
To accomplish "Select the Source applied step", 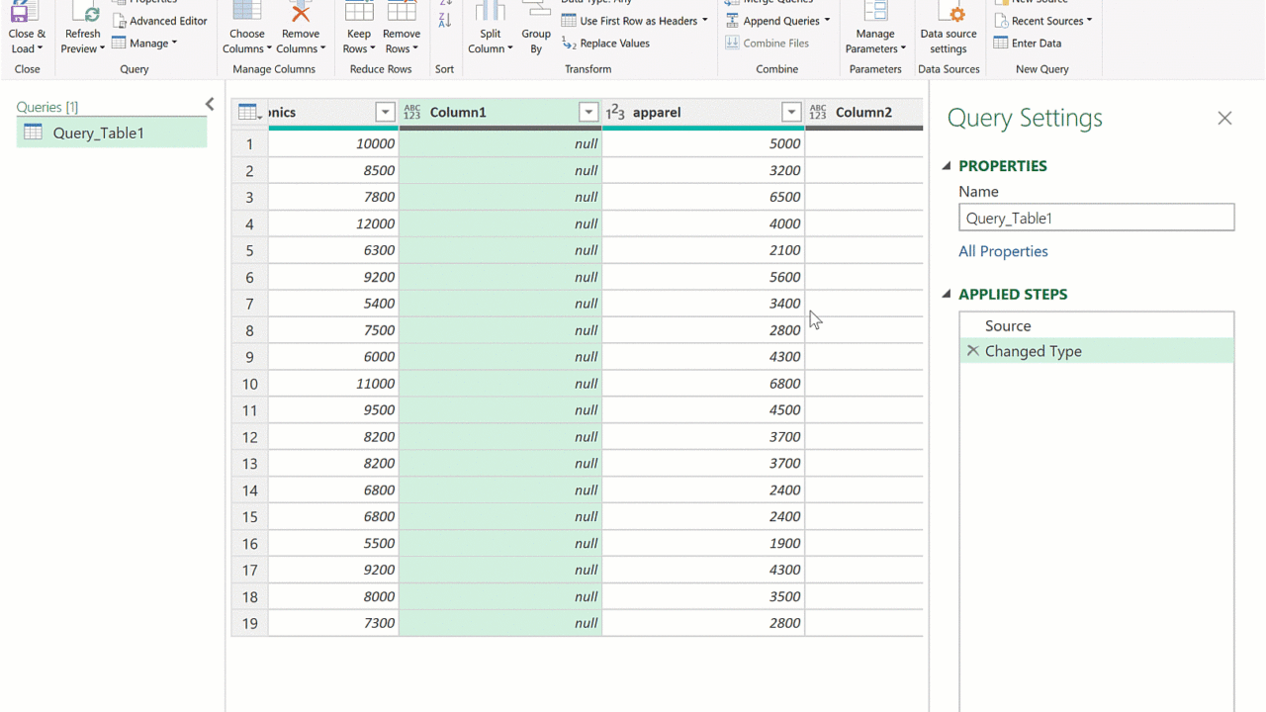I will 1008,325.
